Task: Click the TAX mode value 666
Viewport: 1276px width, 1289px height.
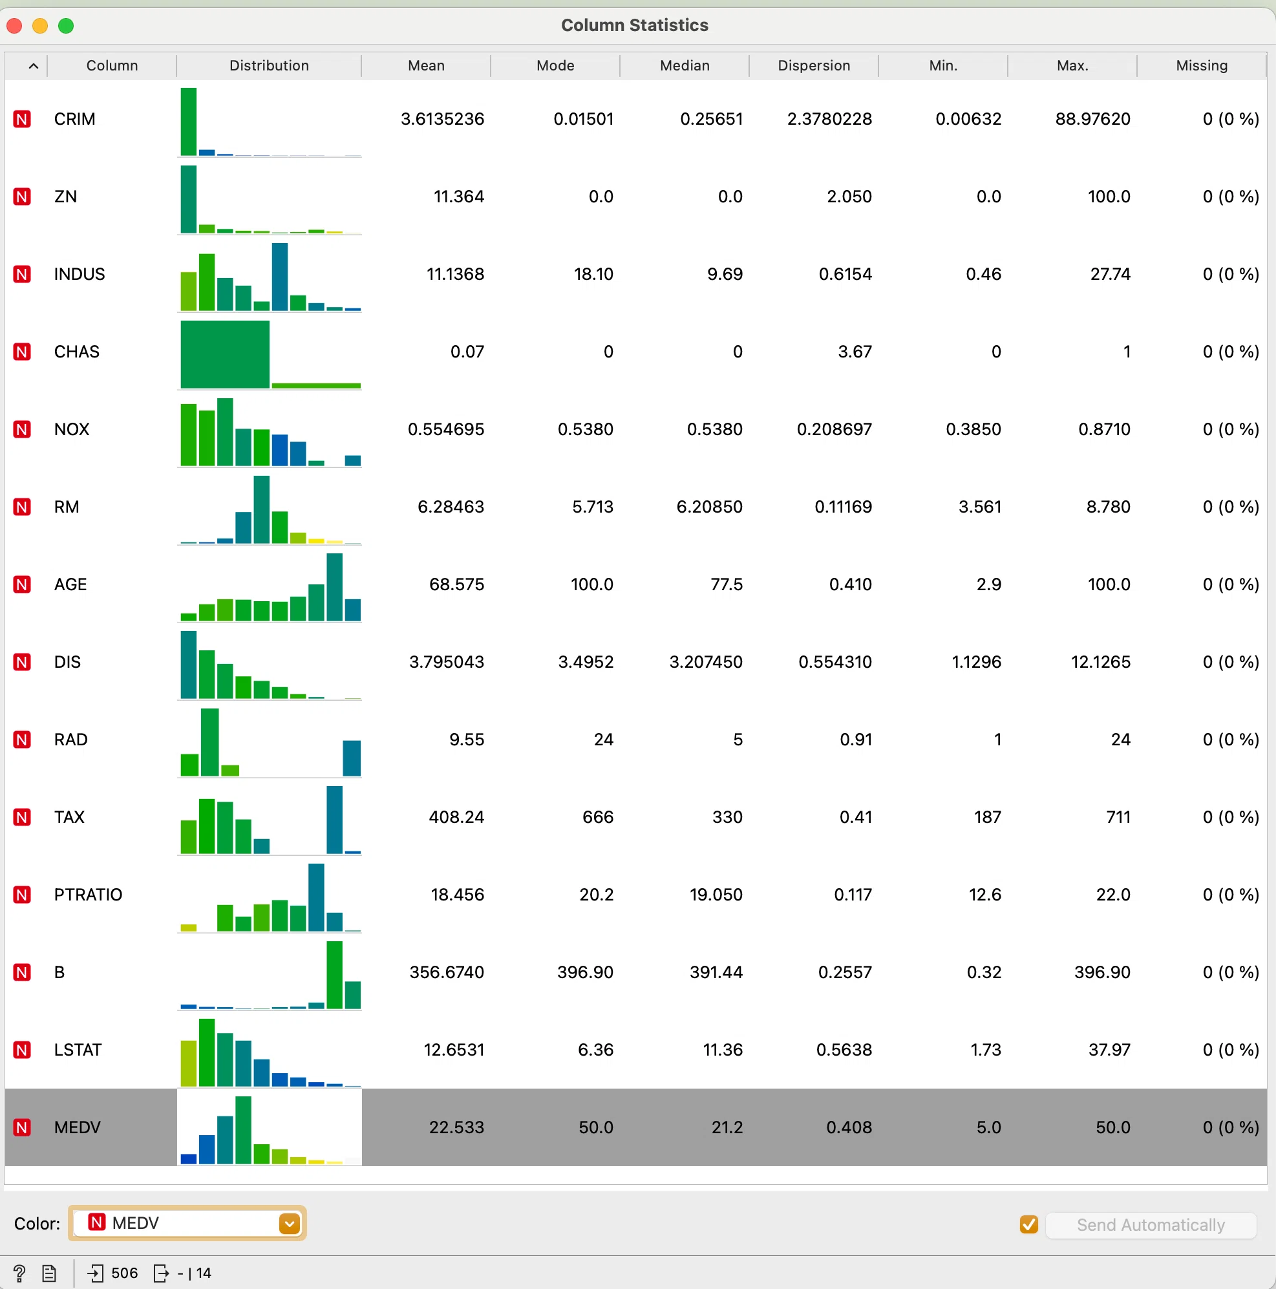Action: click(598, 817)
